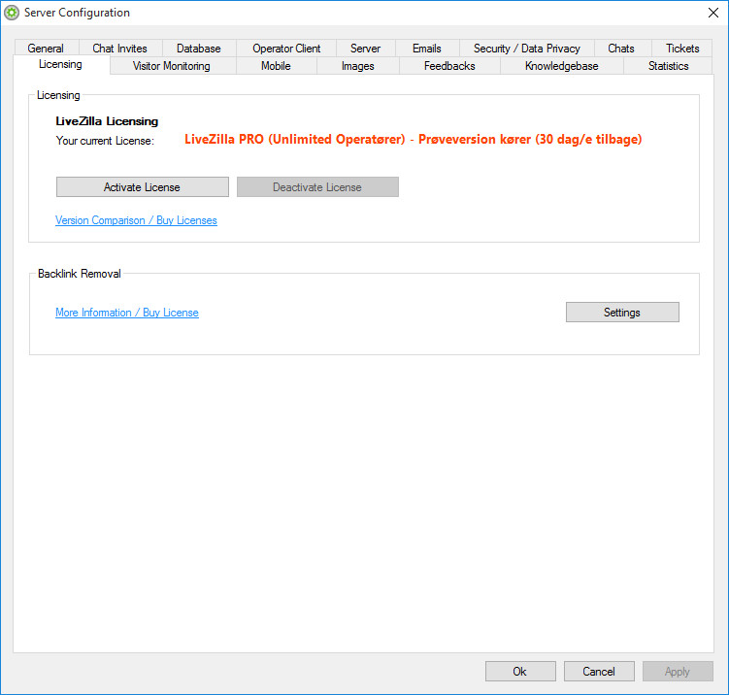Click the Activate License button
The height and width of the screenshot is (695, 729).
point(143,187)
